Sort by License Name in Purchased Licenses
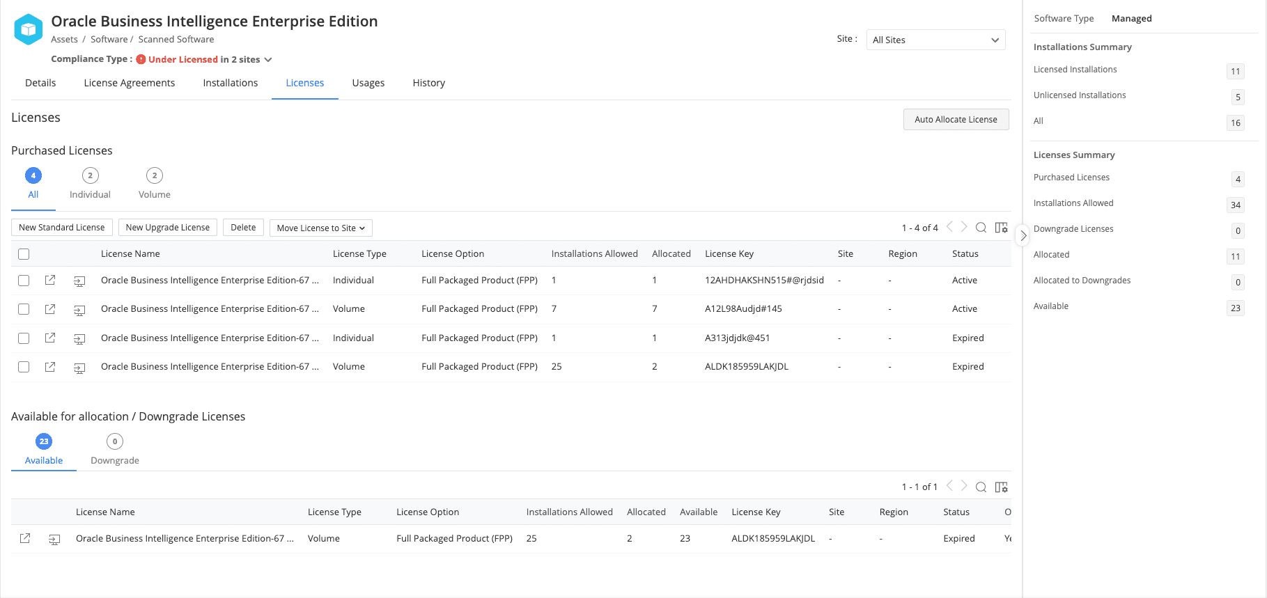The height and width of the screenshot is (598, 1267). point(130,254)
